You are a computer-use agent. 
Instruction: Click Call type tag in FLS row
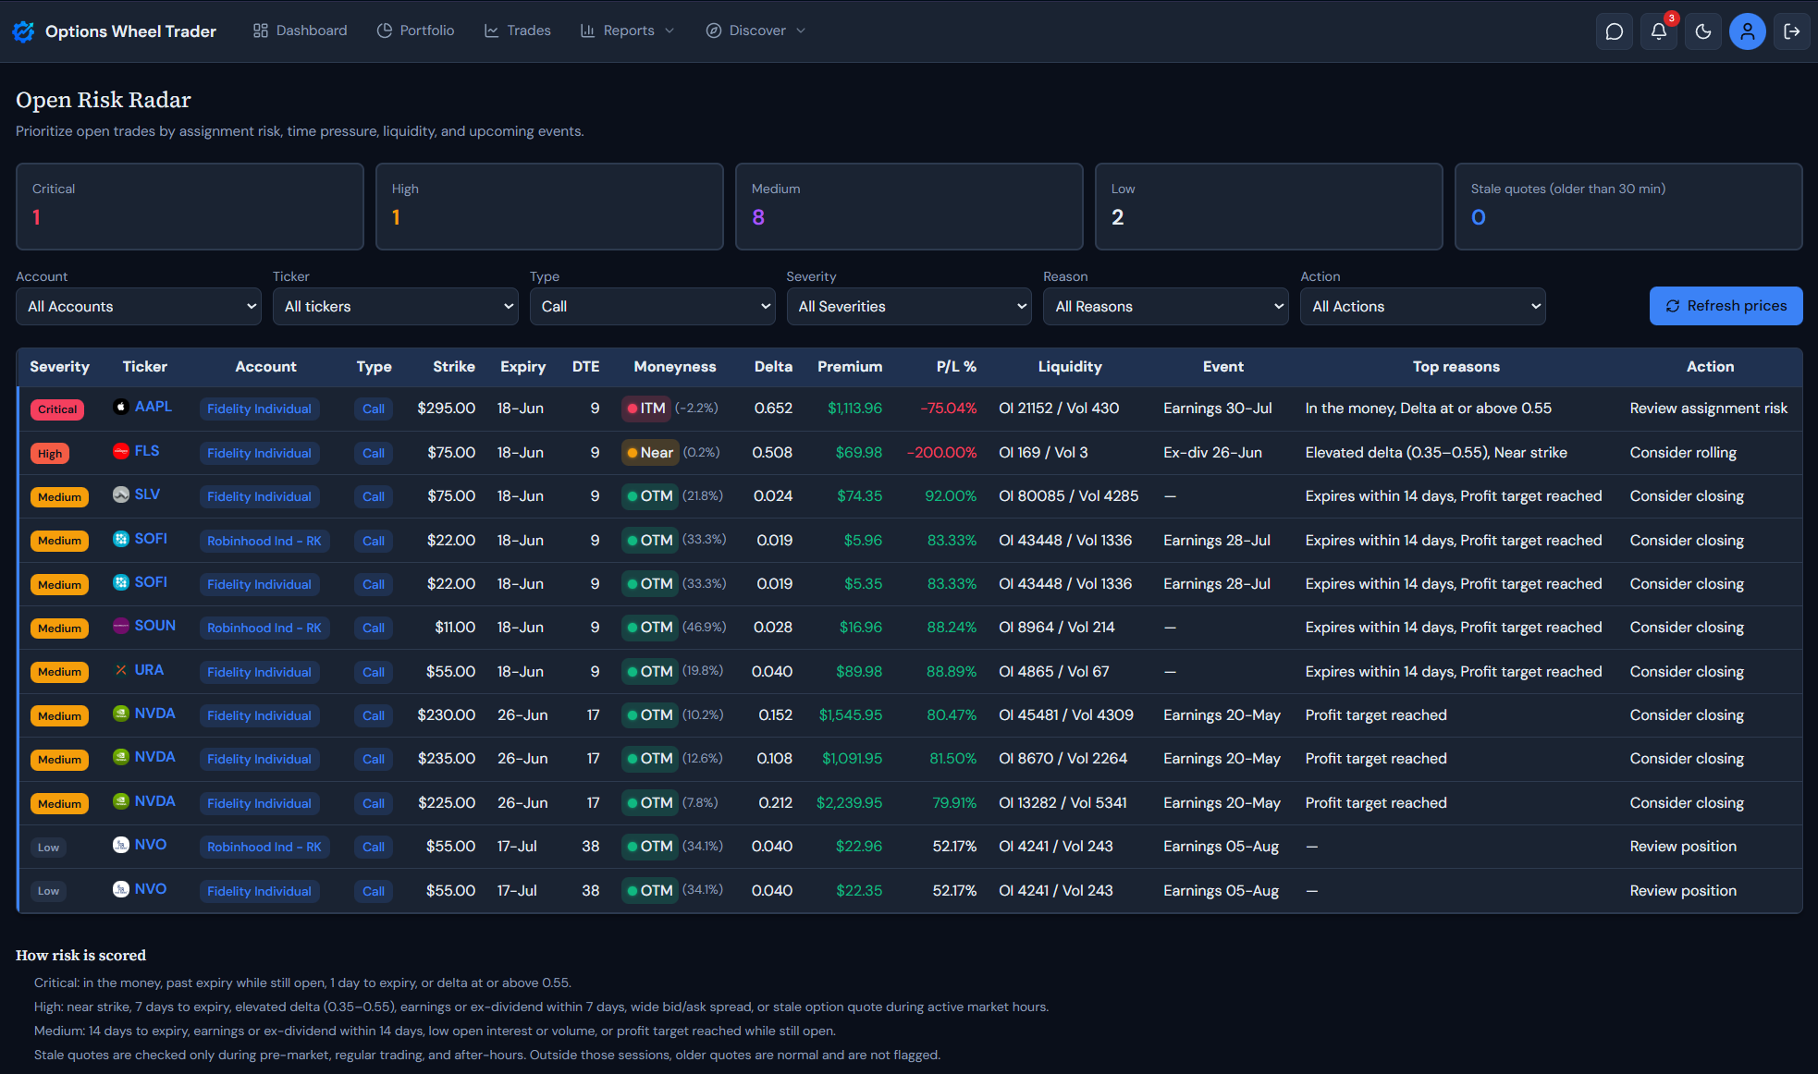click(374, 453)
